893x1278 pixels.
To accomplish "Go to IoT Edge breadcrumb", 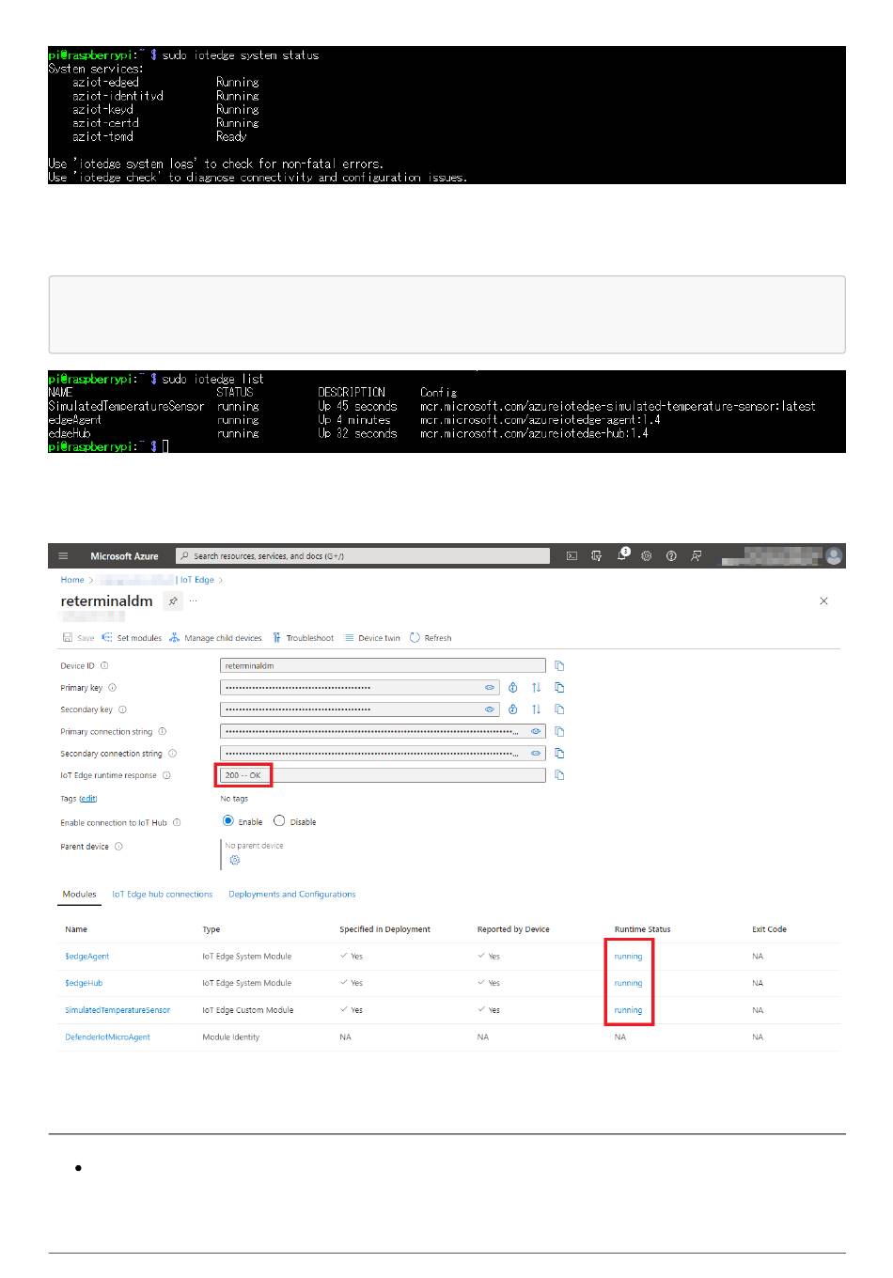I will pyautogui.click(x=197, y=580).
